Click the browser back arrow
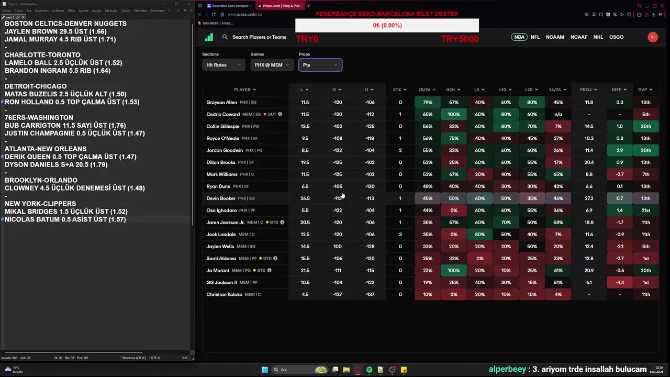 pos(199,14)
